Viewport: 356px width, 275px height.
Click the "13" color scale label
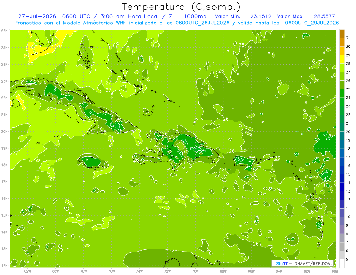point(348,191)
